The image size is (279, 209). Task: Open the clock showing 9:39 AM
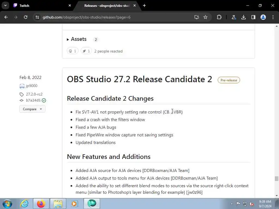pos(265,204)
